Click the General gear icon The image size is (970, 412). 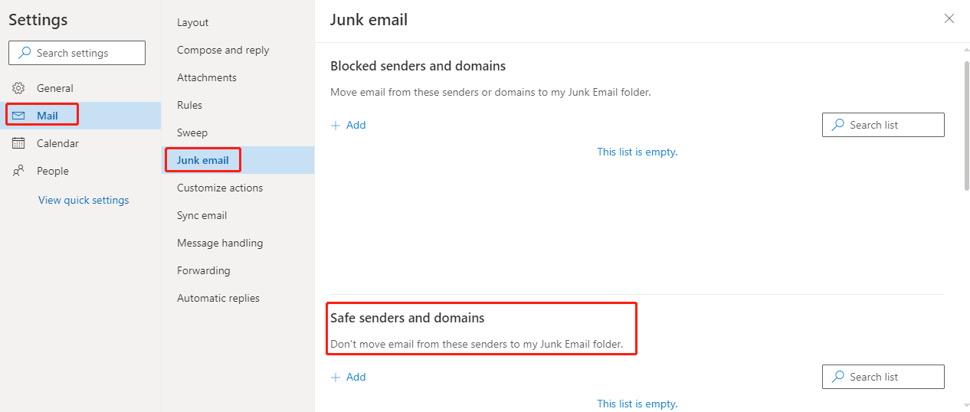click(18, 88)
